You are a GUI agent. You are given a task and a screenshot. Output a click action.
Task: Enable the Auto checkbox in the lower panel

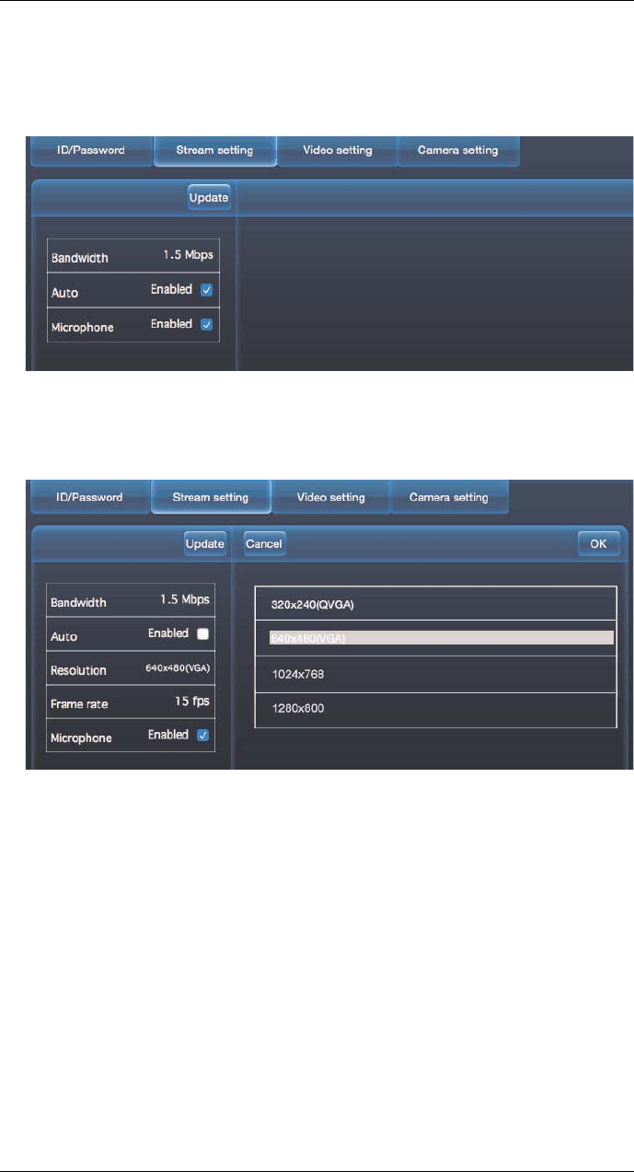[x=203, y=634]
